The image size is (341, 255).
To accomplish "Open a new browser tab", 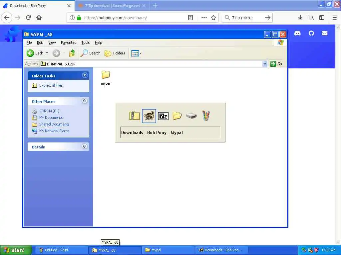I will [x=155, y=5].
